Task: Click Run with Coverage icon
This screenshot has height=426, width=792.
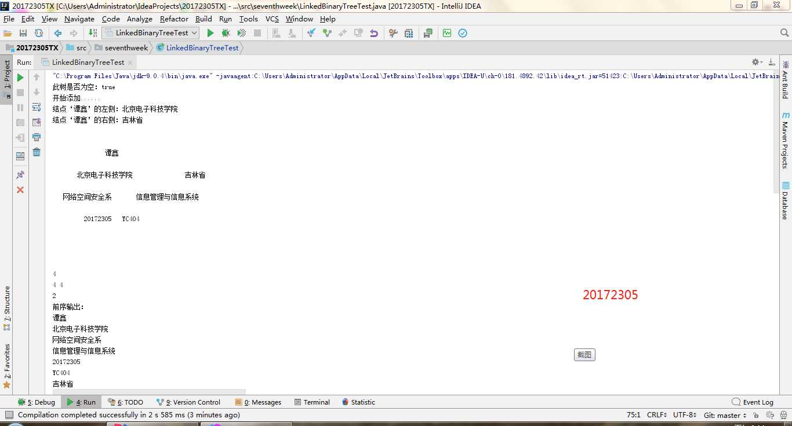Action: point(242,34)
